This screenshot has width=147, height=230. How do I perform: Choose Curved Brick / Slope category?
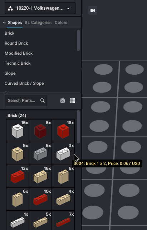(x=24, y=83)
